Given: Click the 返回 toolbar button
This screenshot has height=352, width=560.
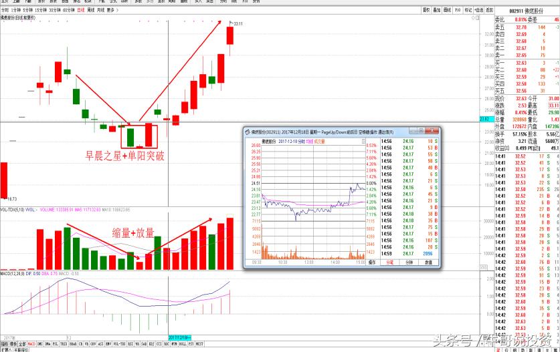Looking at the screenshot, I should pos(489,10).
